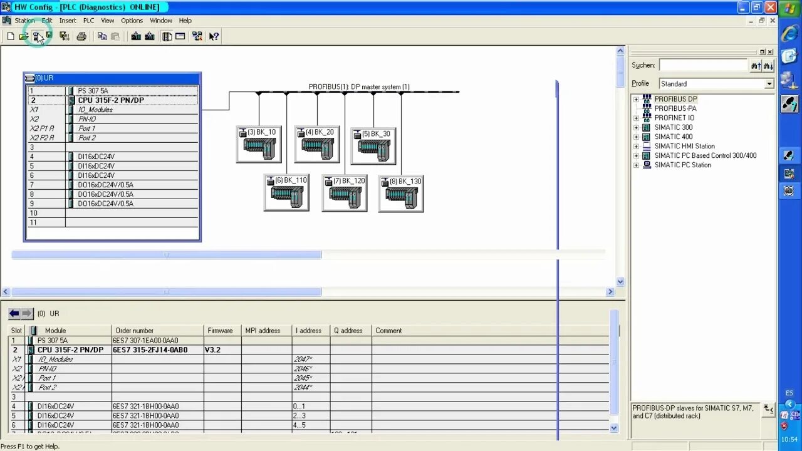
Task: Click the PROFIBUS(1) DP master system label
Action: pyautogui.click(x=359, y=87)
